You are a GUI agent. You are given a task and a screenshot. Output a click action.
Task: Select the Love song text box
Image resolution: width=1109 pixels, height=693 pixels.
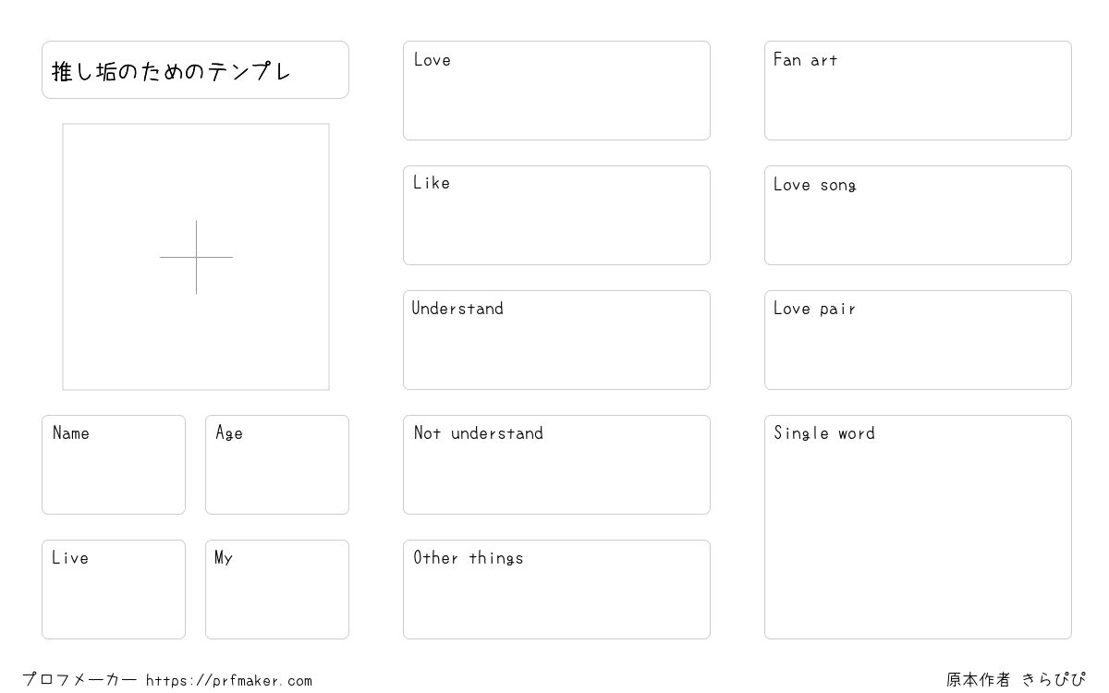918,215
